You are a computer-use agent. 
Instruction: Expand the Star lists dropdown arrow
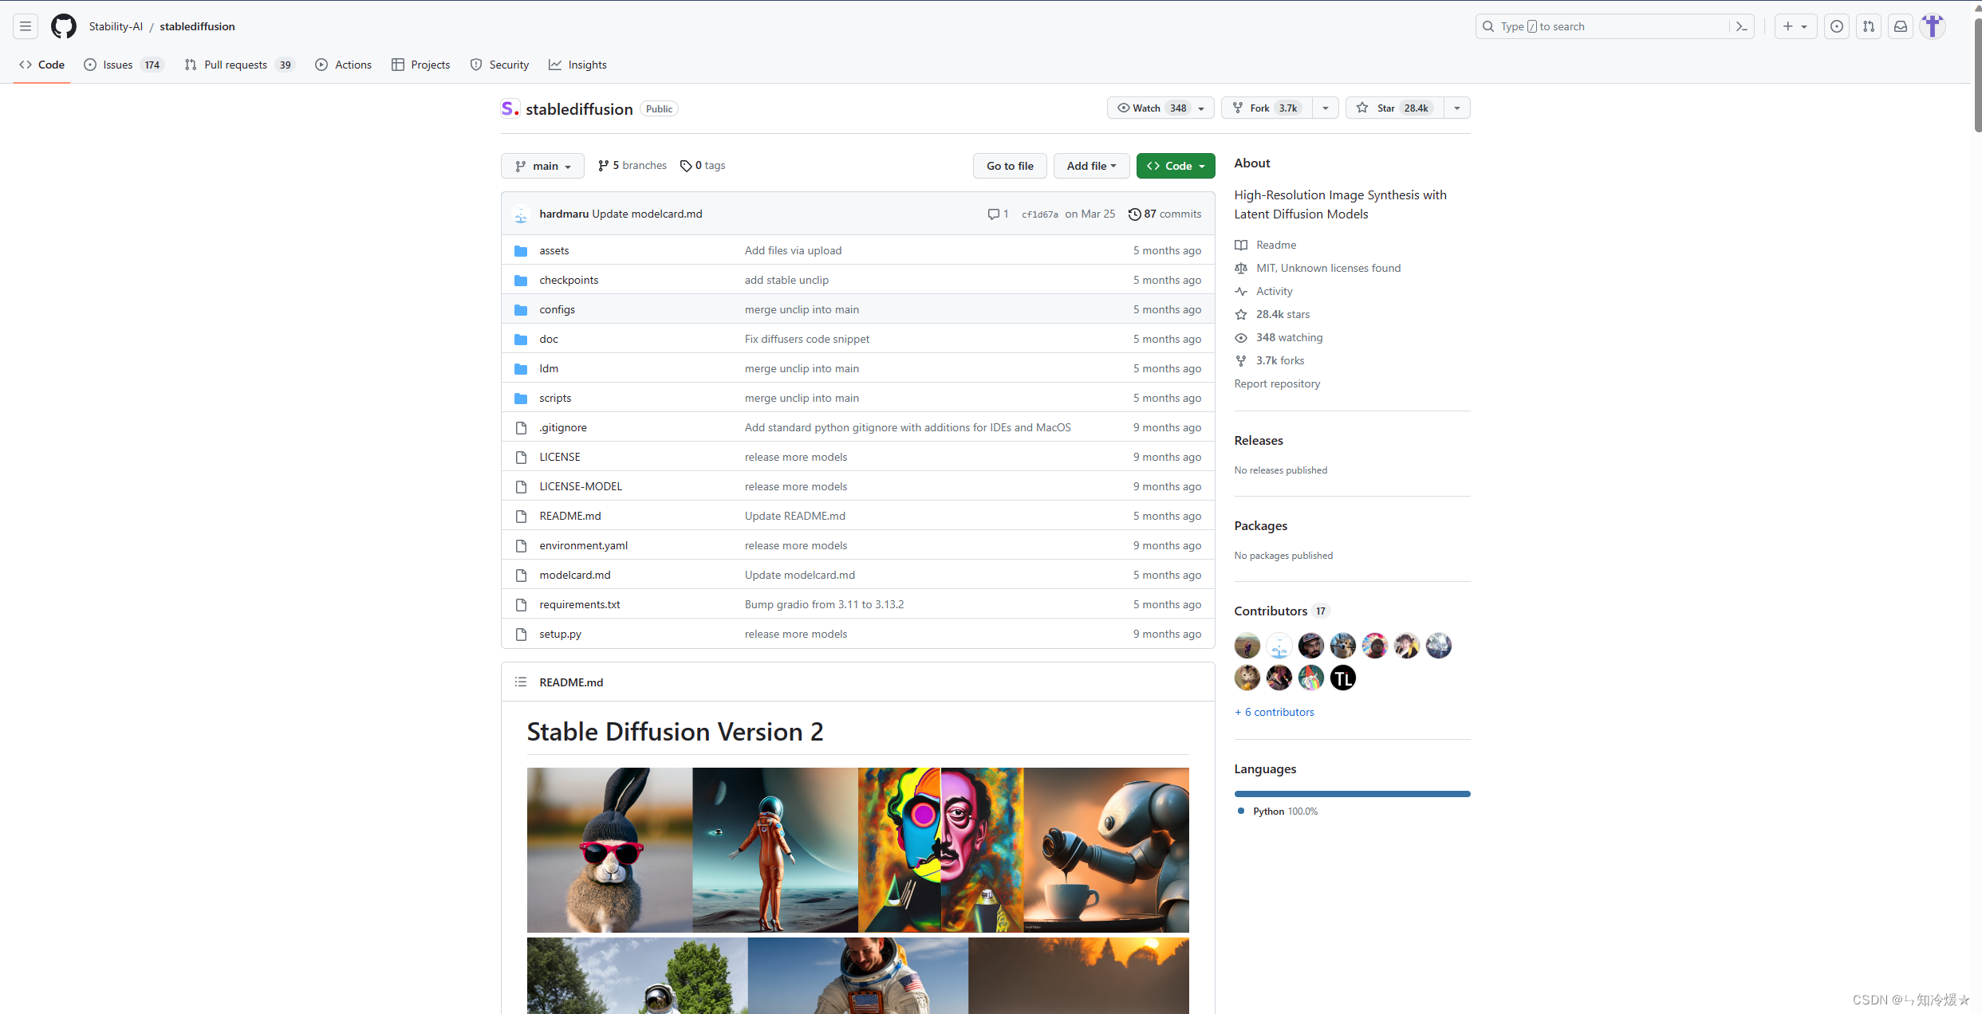point(1457,108)
